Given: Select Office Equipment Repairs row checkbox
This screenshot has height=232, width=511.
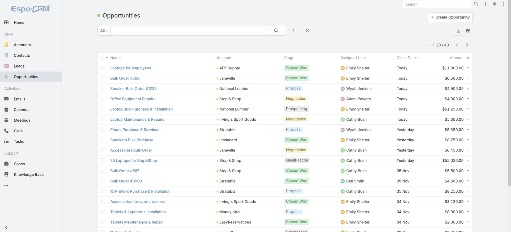Looking at the screenshot, I should click(103, 99).
